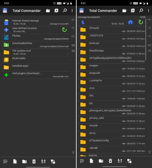Viewport: 152px width, 168px height.
Task: Open folder history icon in left panel toolbar
Action: click(x=48, y=10)
